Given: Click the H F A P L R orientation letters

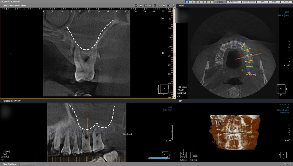Looking at the screenshot, I should point(285,105).
